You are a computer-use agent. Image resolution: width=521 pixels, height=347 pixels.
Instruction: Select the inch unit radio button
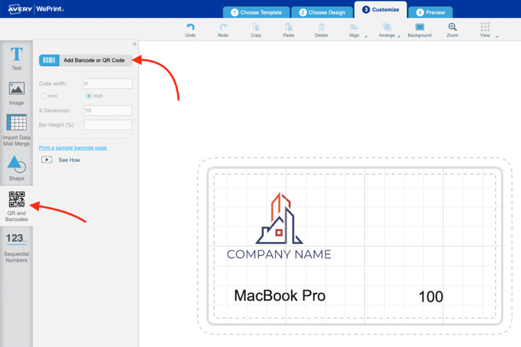point(89,96)
